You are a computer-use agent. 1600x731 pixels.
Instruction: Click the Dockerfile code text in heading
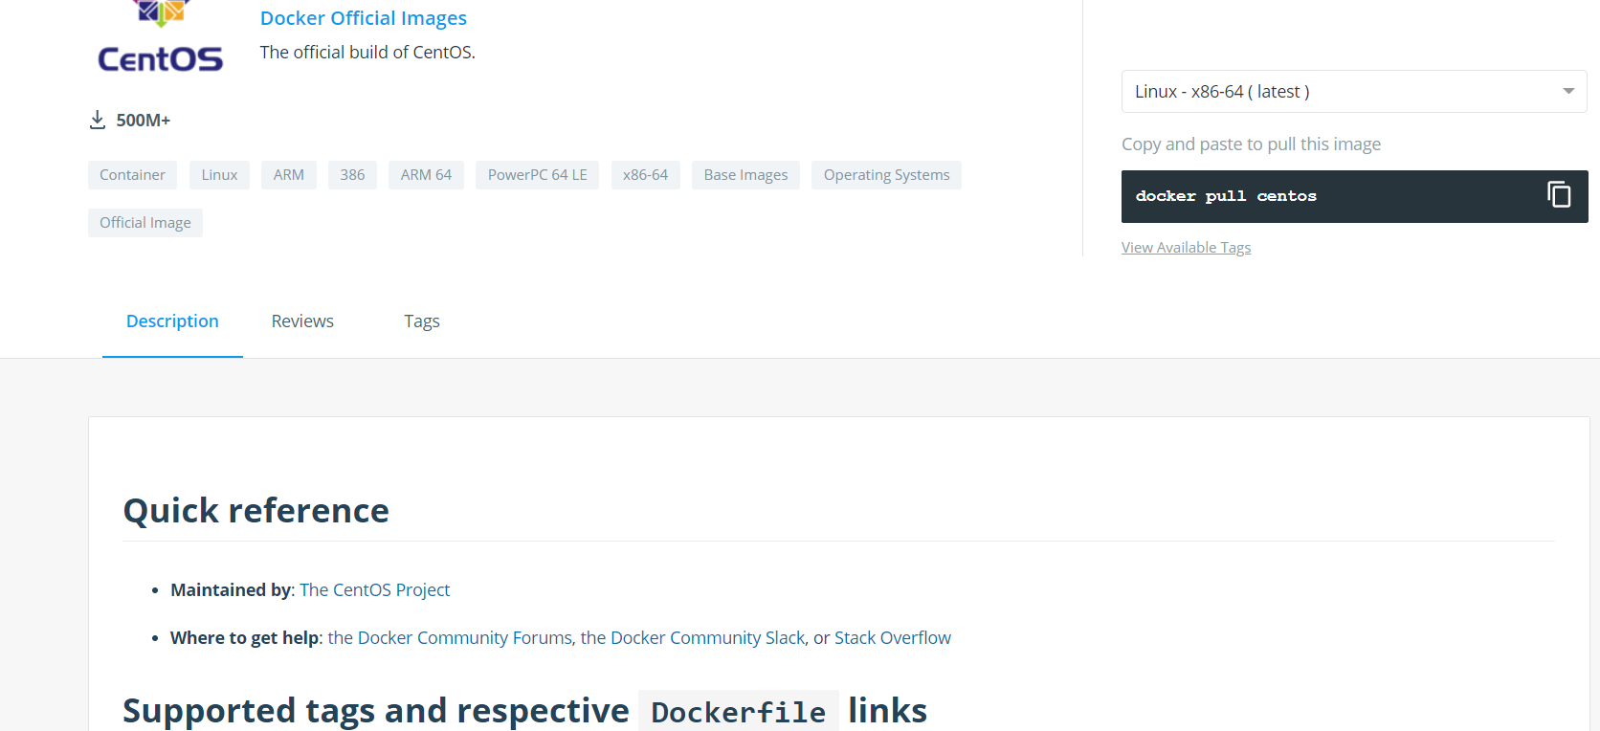click(x=739, y=712)
